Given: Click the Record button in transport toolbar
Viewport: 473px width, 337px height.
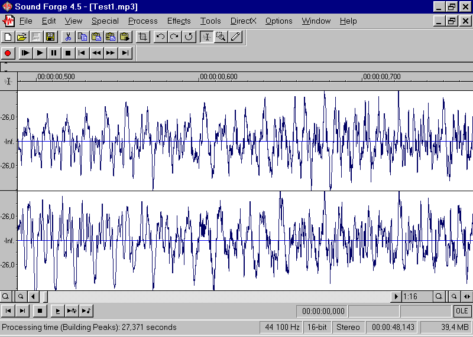Looking at the screenshot, I should point(8,53).
